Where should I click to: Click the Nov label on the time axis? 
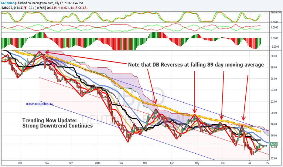[47, 163]
